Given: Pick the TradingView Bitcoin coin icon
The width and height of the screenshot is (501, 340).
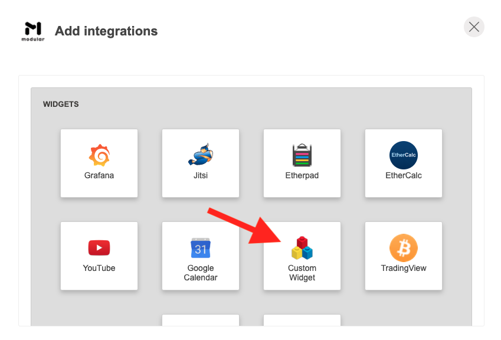Looking at the screenshot, I should click(404, 247).
